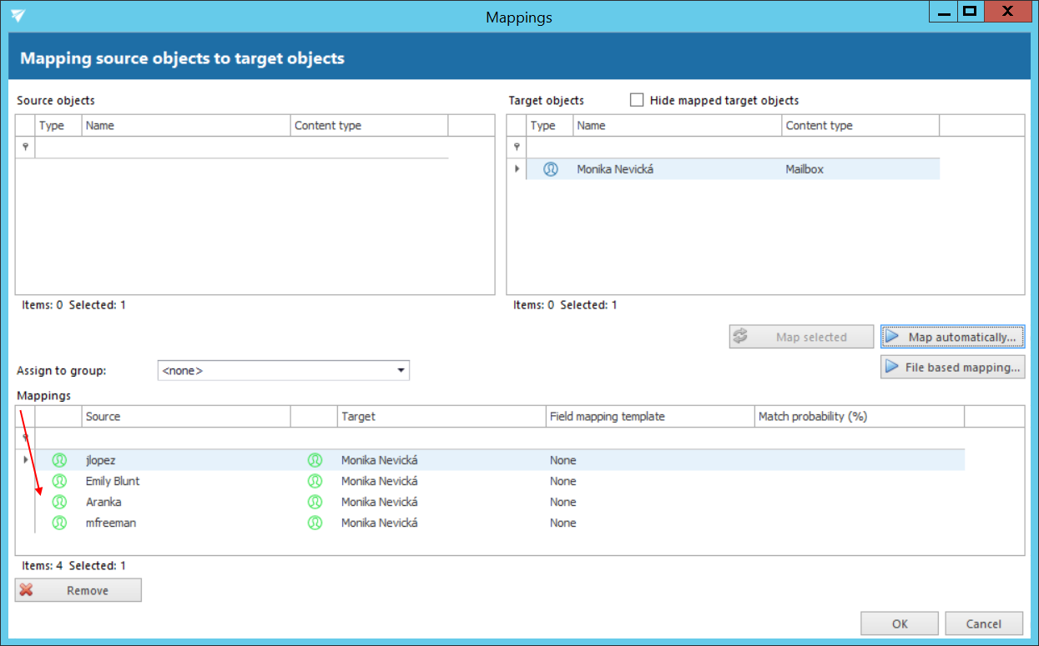Click the source user icon for Emily Blunt
The width and height of the screenshot is (1039, 646).
59,481
